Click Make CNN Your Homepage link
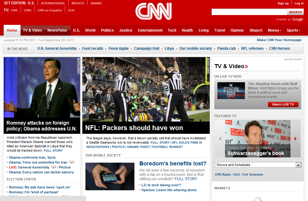 pos(279,40)
